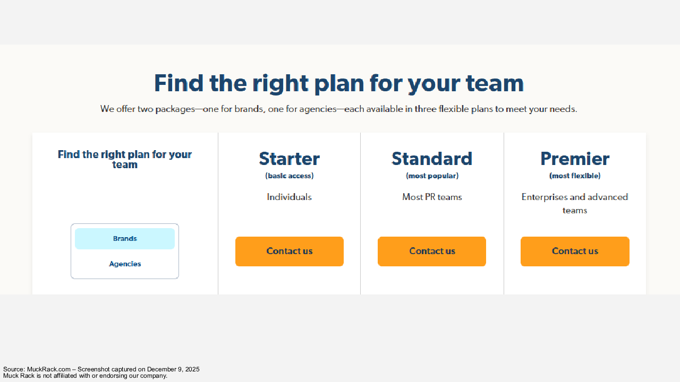Click the "(most popular)" label
This screenshot has width=680, height=382.
click(x=432, y=176)
